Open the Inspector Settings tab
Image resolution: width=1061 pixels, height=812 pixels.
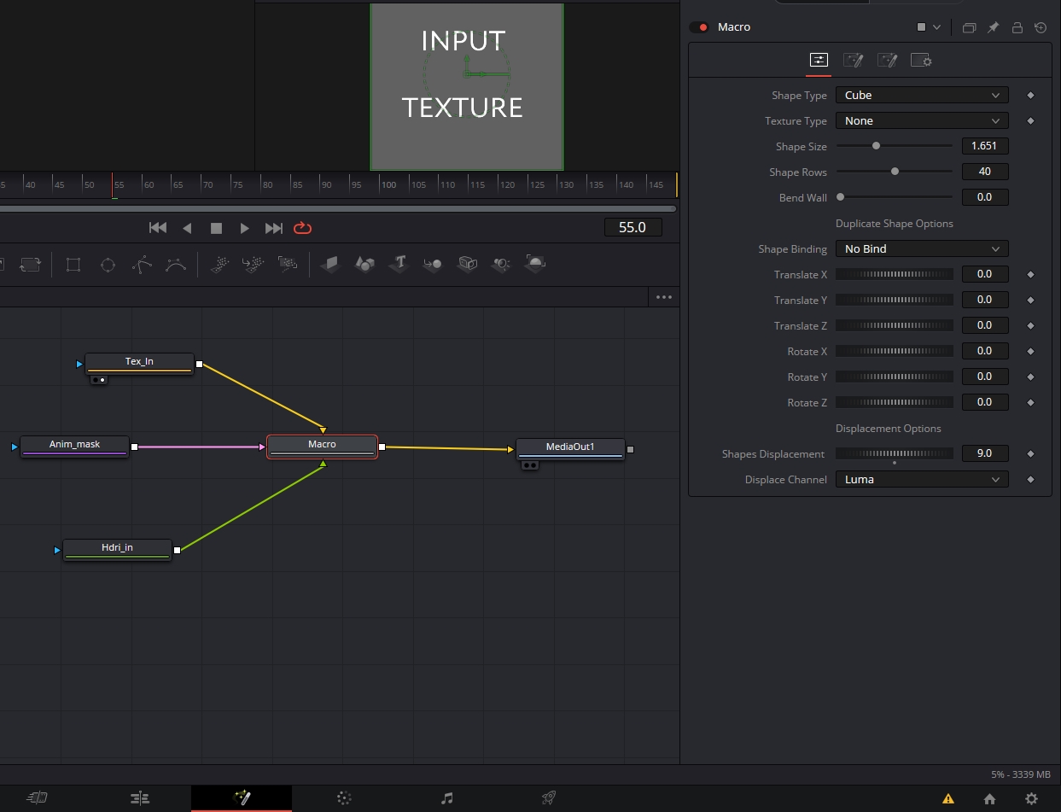point(921,61)
